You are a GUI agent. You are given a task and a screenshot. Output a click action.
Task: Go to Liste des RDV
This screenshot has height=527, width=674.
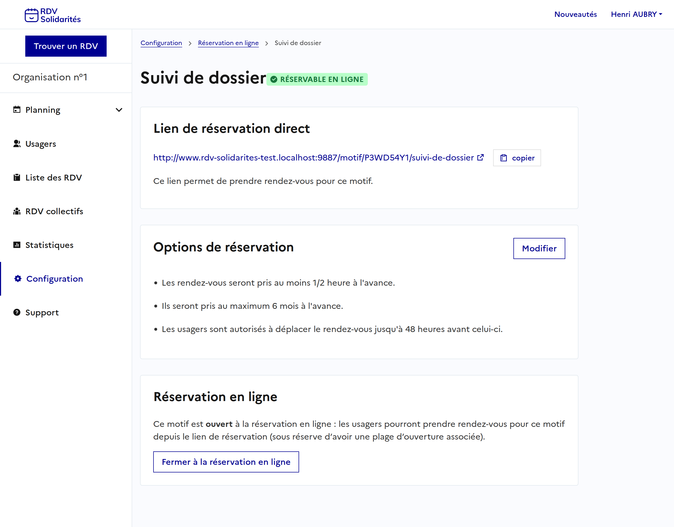(x=53, y=178)
